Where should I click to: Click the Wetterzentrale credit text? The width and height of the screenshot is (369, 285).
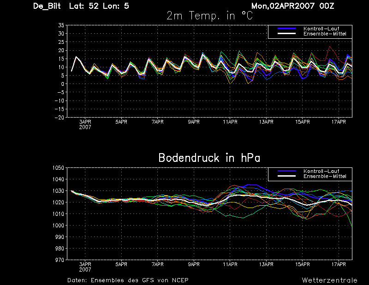tap(330, 280)
